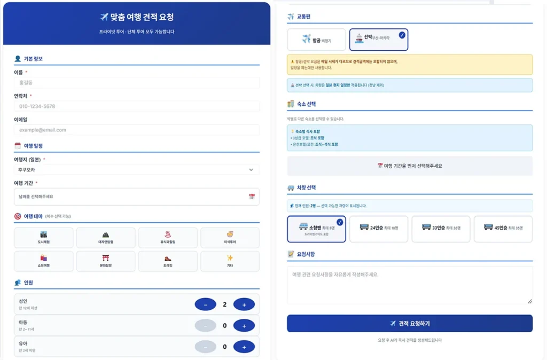Focus the 이름 name input field

pos(137,83)
